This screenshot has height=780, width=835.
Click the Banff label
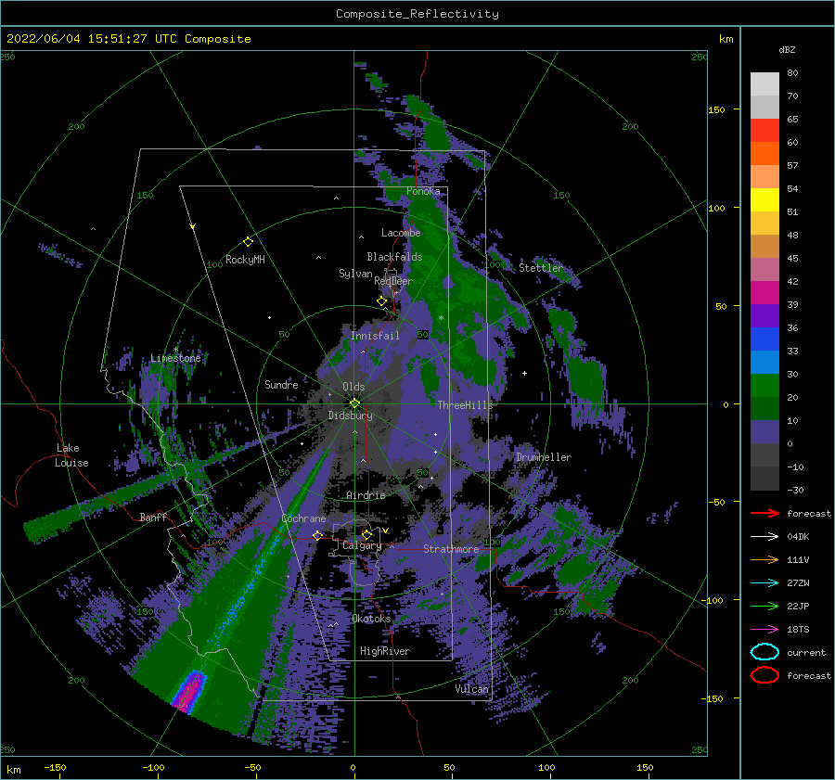153,517
